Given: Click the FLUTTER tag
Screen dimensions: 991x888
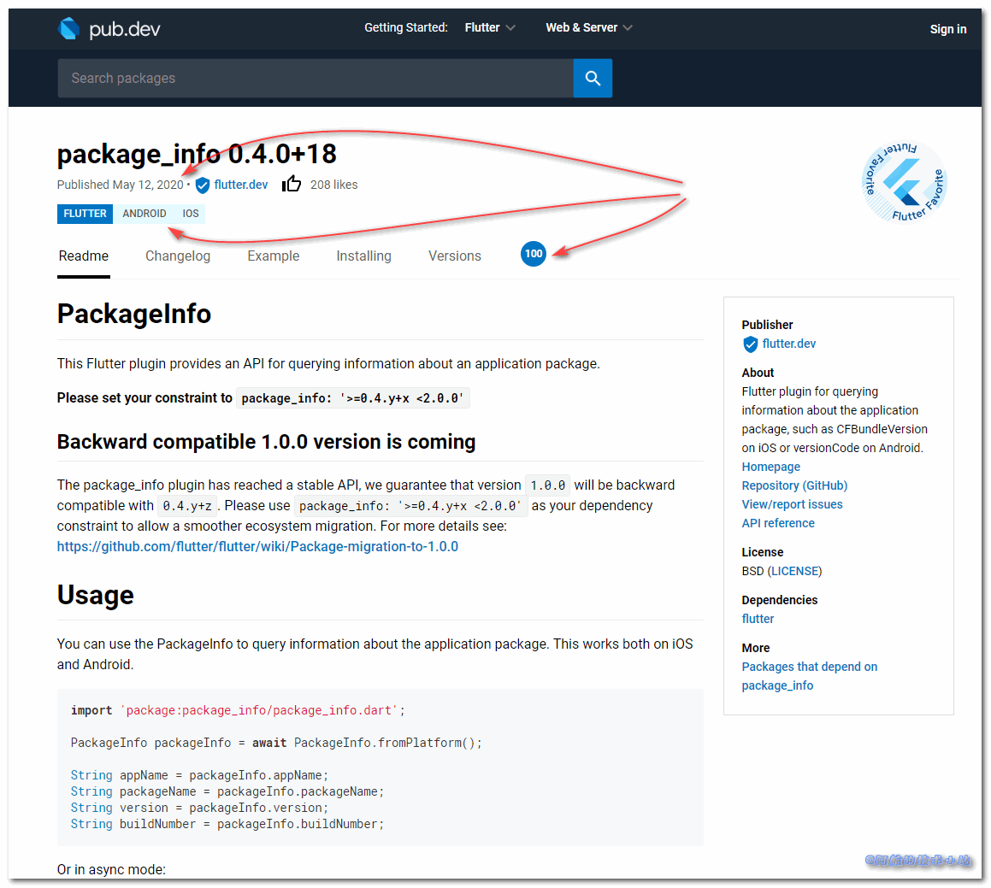Looking at the screenshot, I should tap(85, 214).
